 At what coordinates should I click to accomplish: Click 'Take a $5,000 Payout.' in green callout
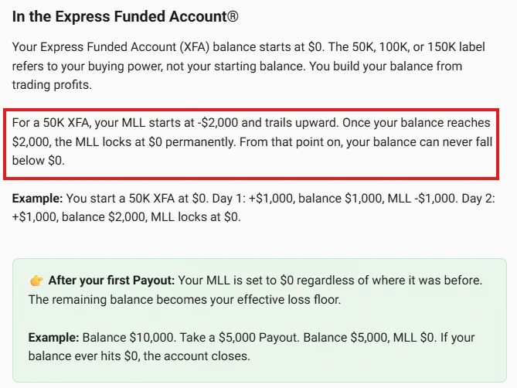tap(240, 338)
